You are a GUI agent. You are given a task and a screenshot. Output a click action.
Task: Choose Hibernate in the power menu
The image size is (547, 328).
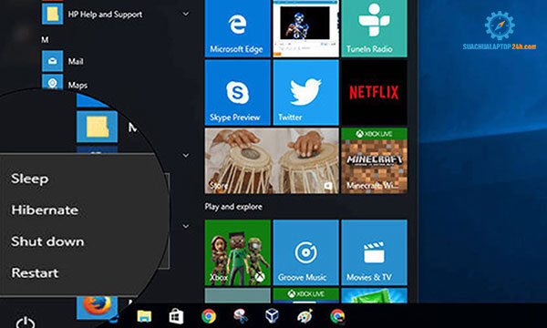coord(45,210)
